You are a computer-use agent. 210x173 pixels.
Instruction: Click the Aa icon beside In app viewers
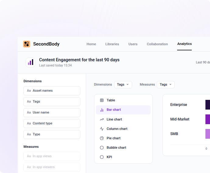click(29, 167)
